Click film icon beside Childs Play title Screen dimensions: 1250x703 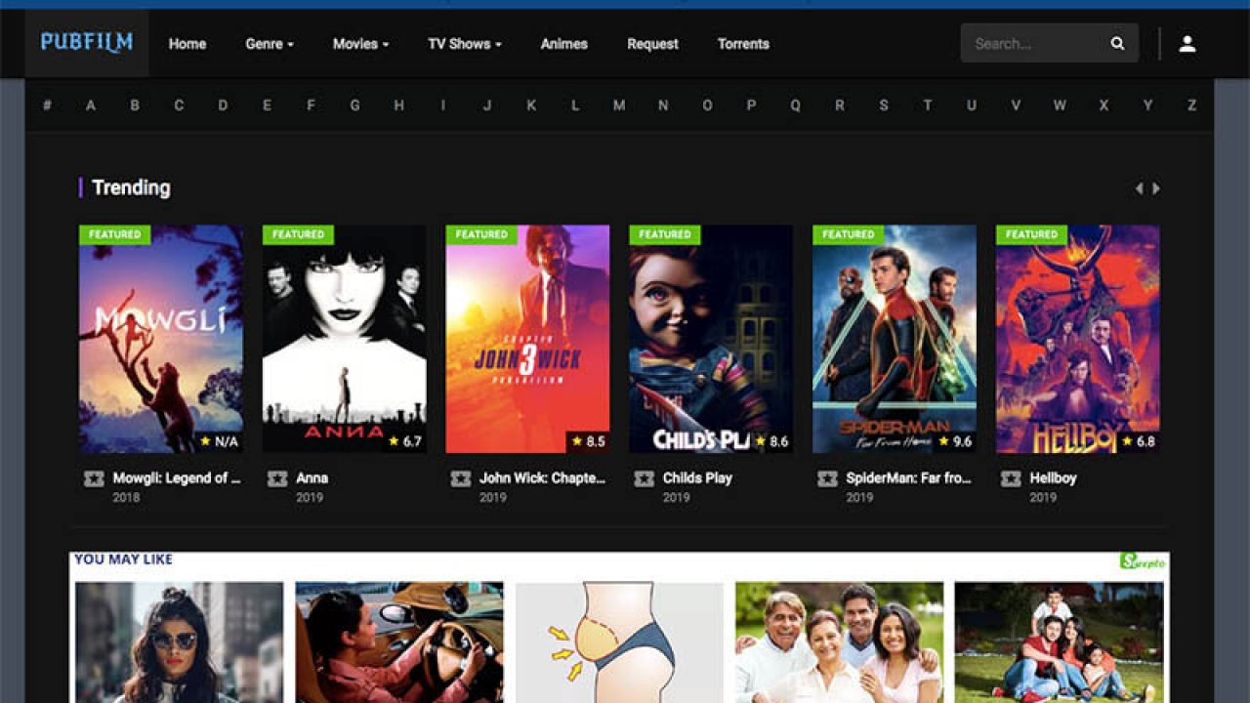pos(645,478)
